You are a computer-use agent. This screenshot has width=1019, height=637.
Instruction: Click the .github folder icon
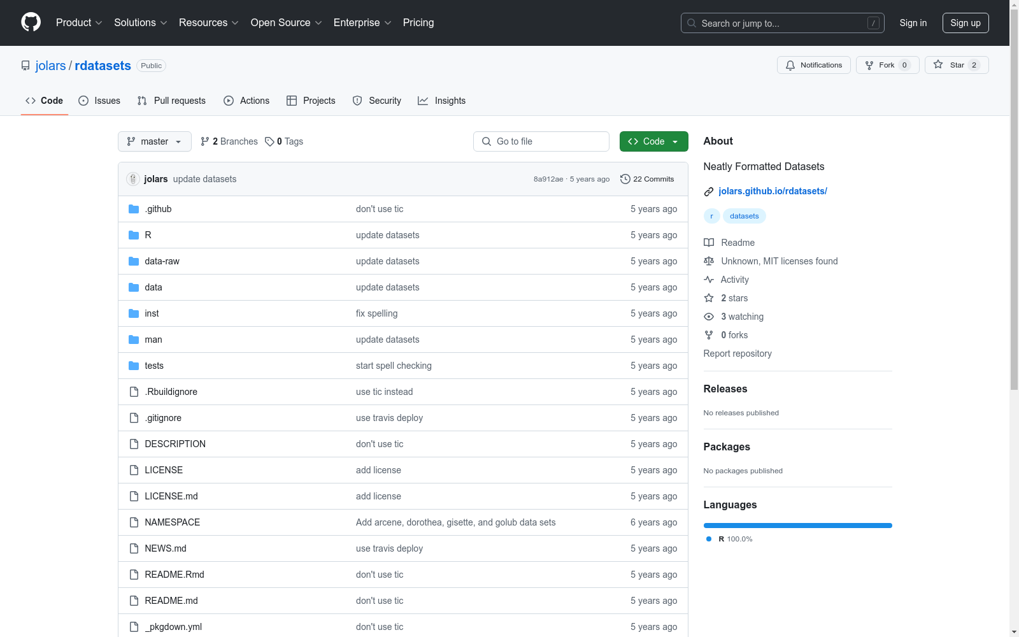coord(134,209)
